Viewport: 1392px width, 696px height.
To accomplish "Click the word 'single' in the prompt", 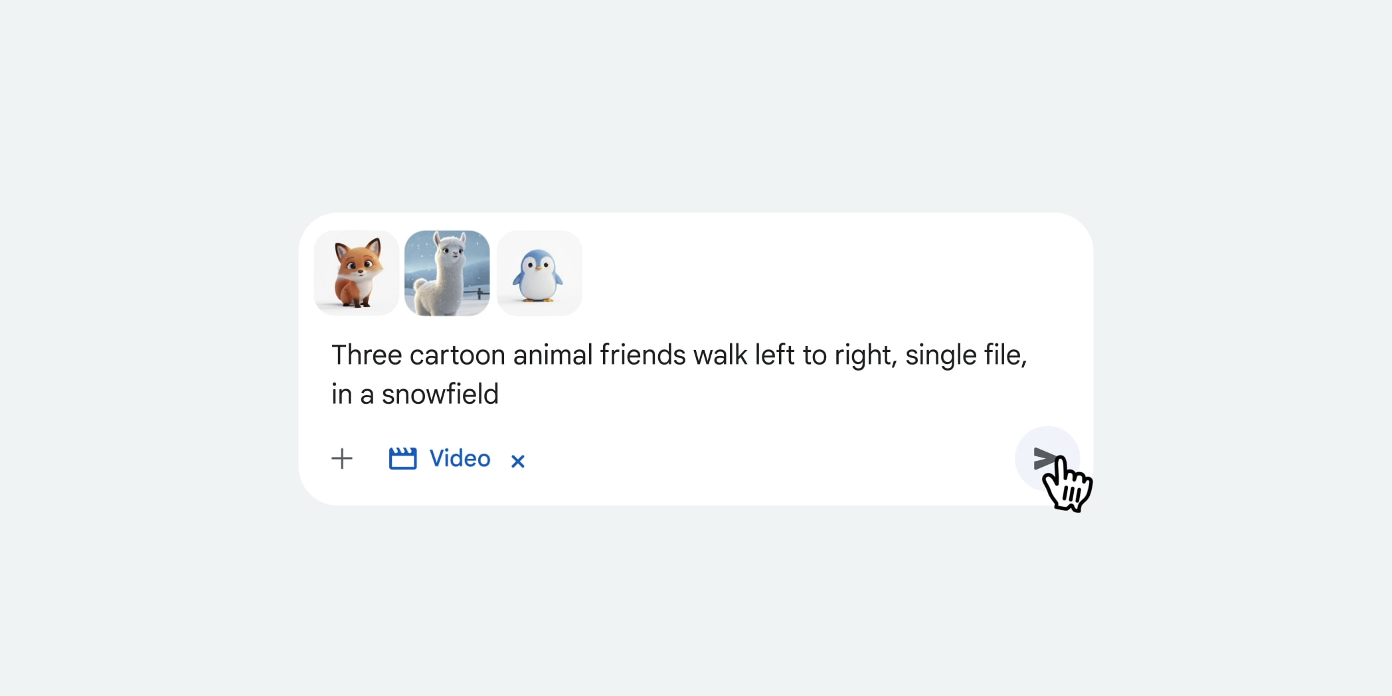I will point(940,355).
